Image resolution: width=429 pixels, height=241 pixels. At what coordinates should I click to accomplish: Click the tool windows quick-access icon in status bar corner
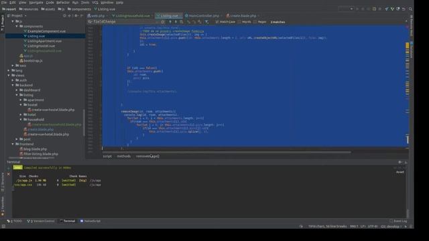[3, 226]
